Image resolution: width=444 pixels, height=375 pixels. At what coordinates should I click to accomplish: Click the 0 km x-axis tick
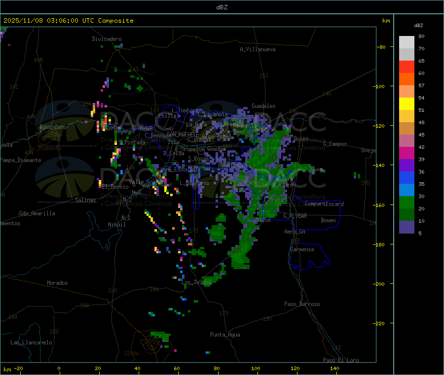(x=59, y=368)
